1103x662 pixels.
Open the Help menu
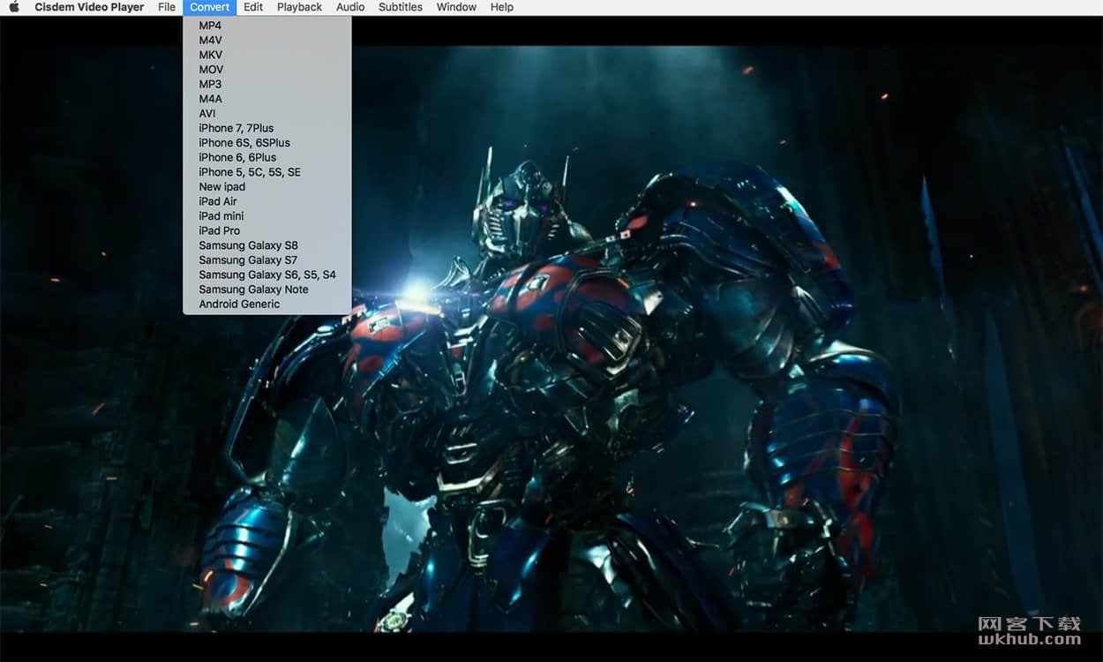[502, 7]
